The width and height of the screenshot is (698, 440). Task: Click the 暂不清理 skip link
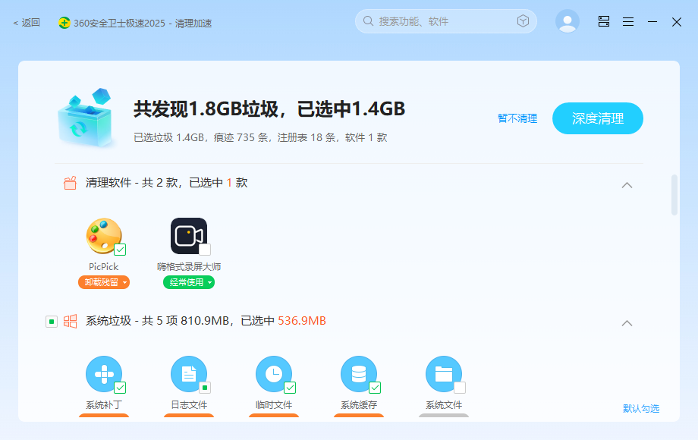tap(517, 118)
